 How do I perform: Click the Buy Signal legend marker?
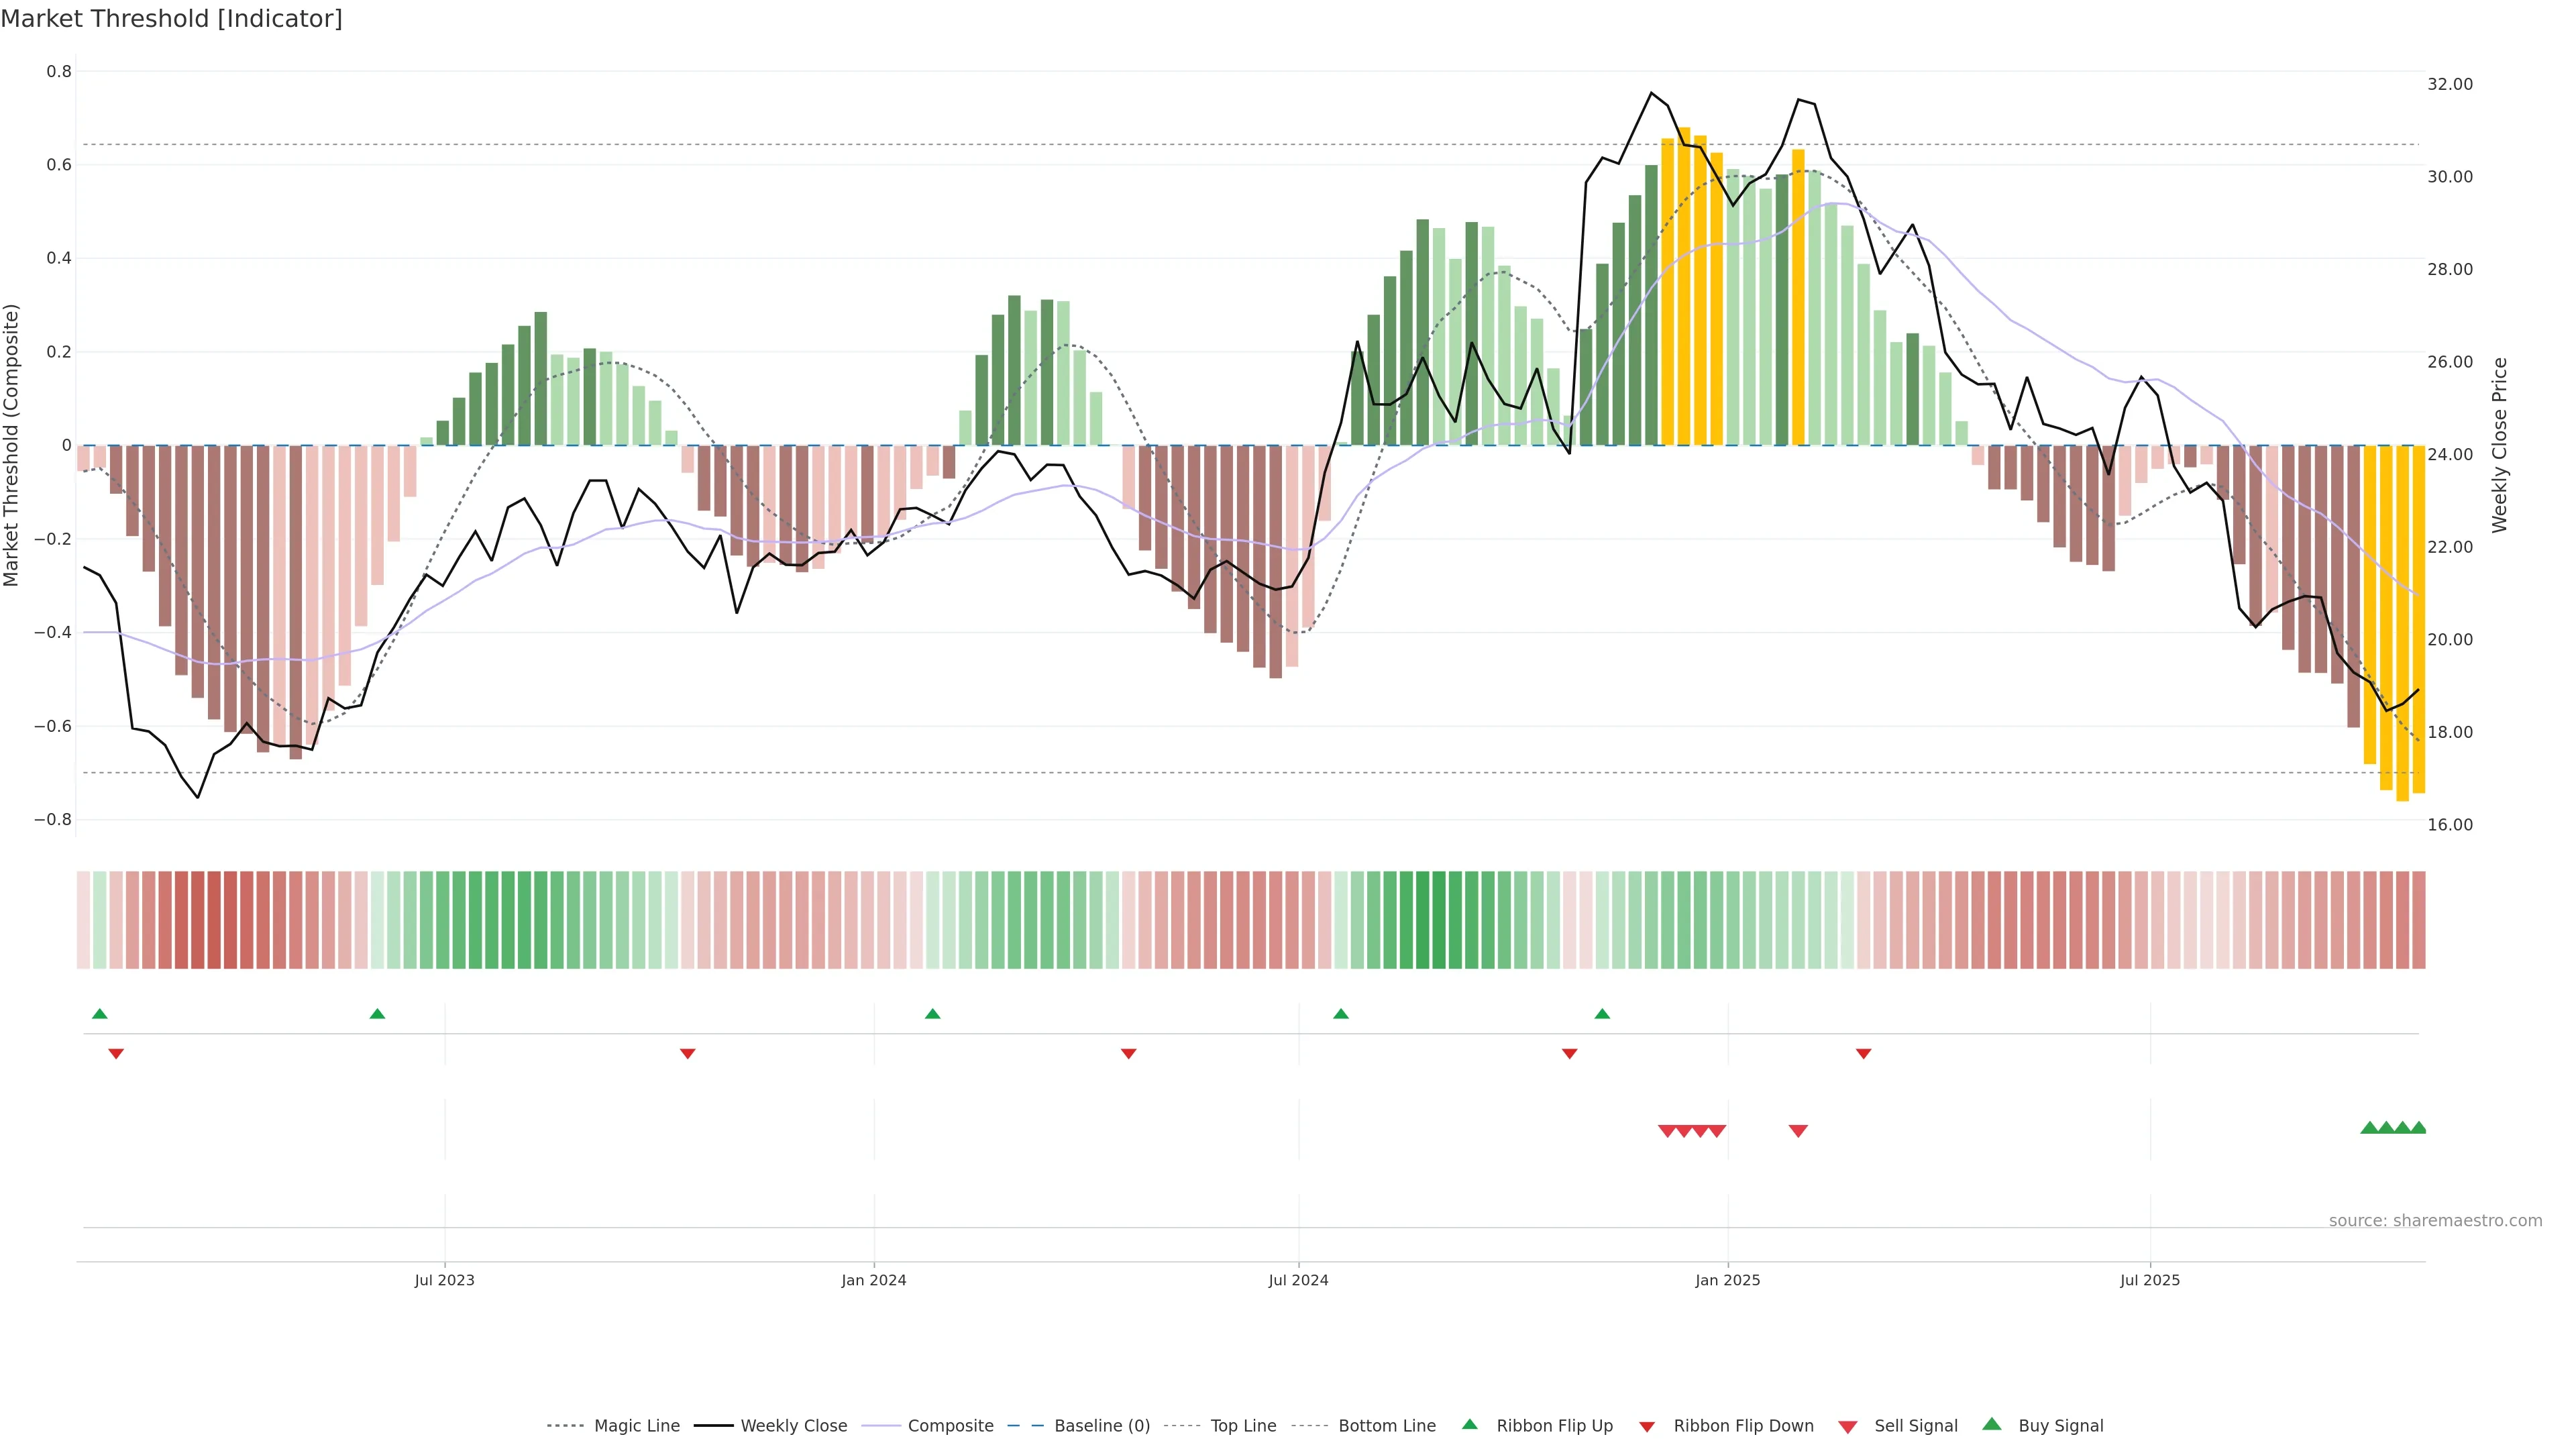click(1992, 1424)
